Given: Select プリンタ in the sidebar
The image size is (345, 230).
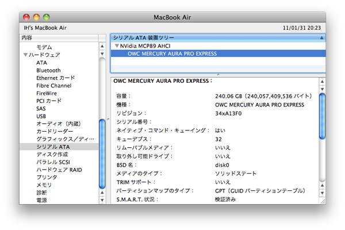Looking at the screenshot, I should coord(47,177).
